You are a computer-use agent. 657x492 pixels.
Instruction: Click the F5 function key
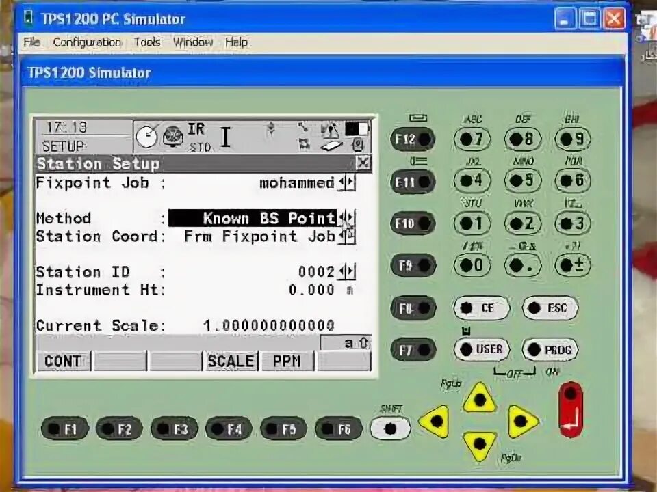(283, 429)
